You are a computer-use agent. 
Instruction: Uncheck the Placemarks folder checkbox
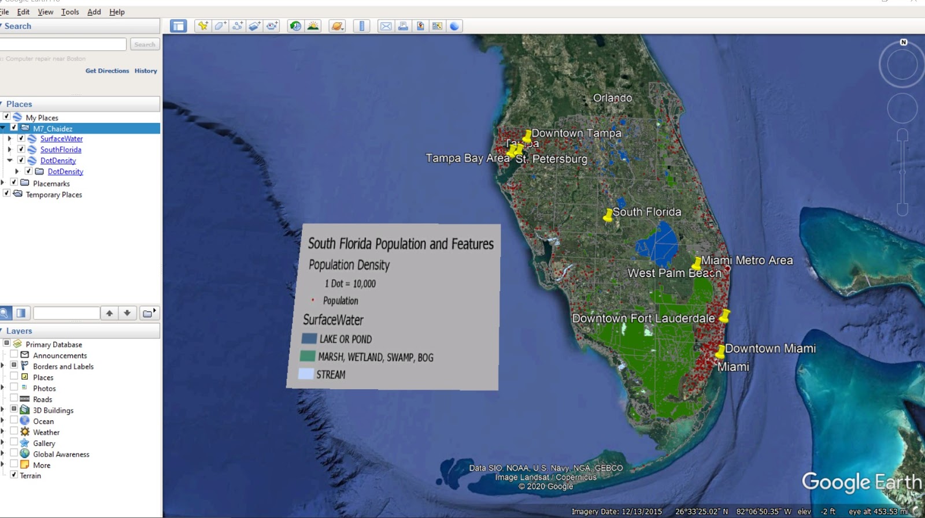pyautogui.click(x=14, y=182)
